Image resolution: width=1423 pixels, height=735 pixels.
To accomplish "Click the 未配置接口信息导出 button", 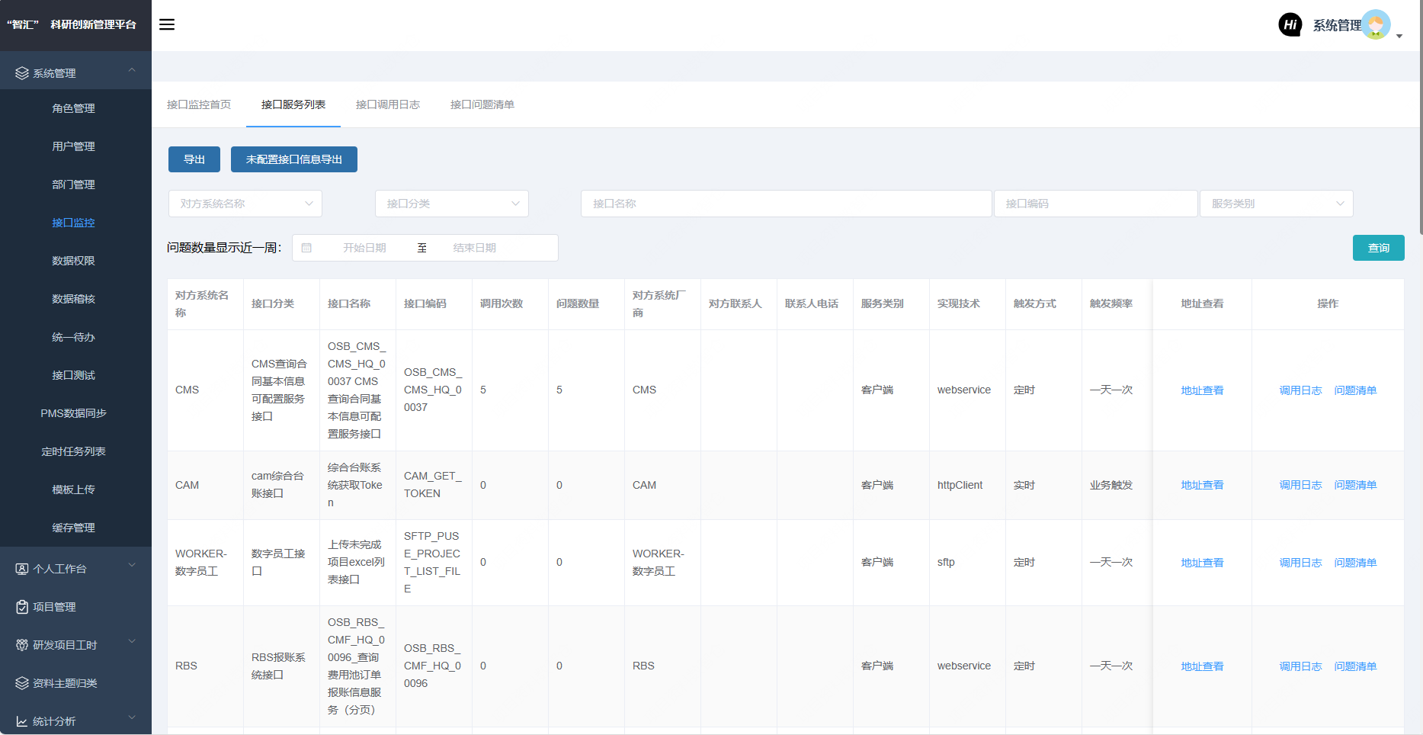I will [x=293, y=159].
